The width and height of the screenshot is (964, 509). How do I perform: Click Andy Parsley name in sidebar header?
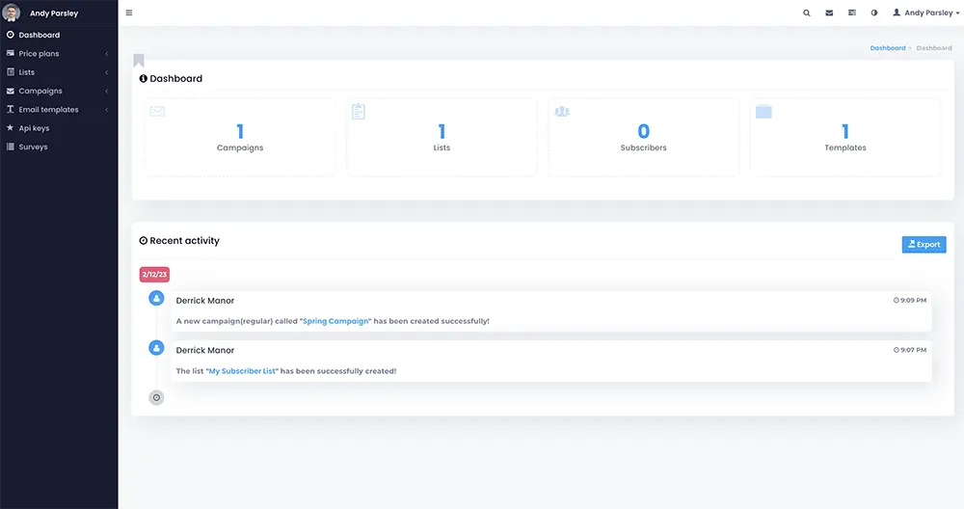tap(54, 13)
